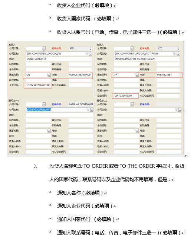Screen dimensions: 194x243
Task: Edit the USCI+9137894567891 enterprise code field
Action: pos(38,85)
